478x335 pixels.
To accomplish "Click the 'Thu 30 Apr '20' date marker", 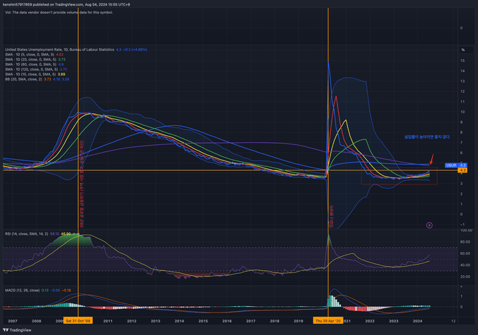I will point(328,321).
